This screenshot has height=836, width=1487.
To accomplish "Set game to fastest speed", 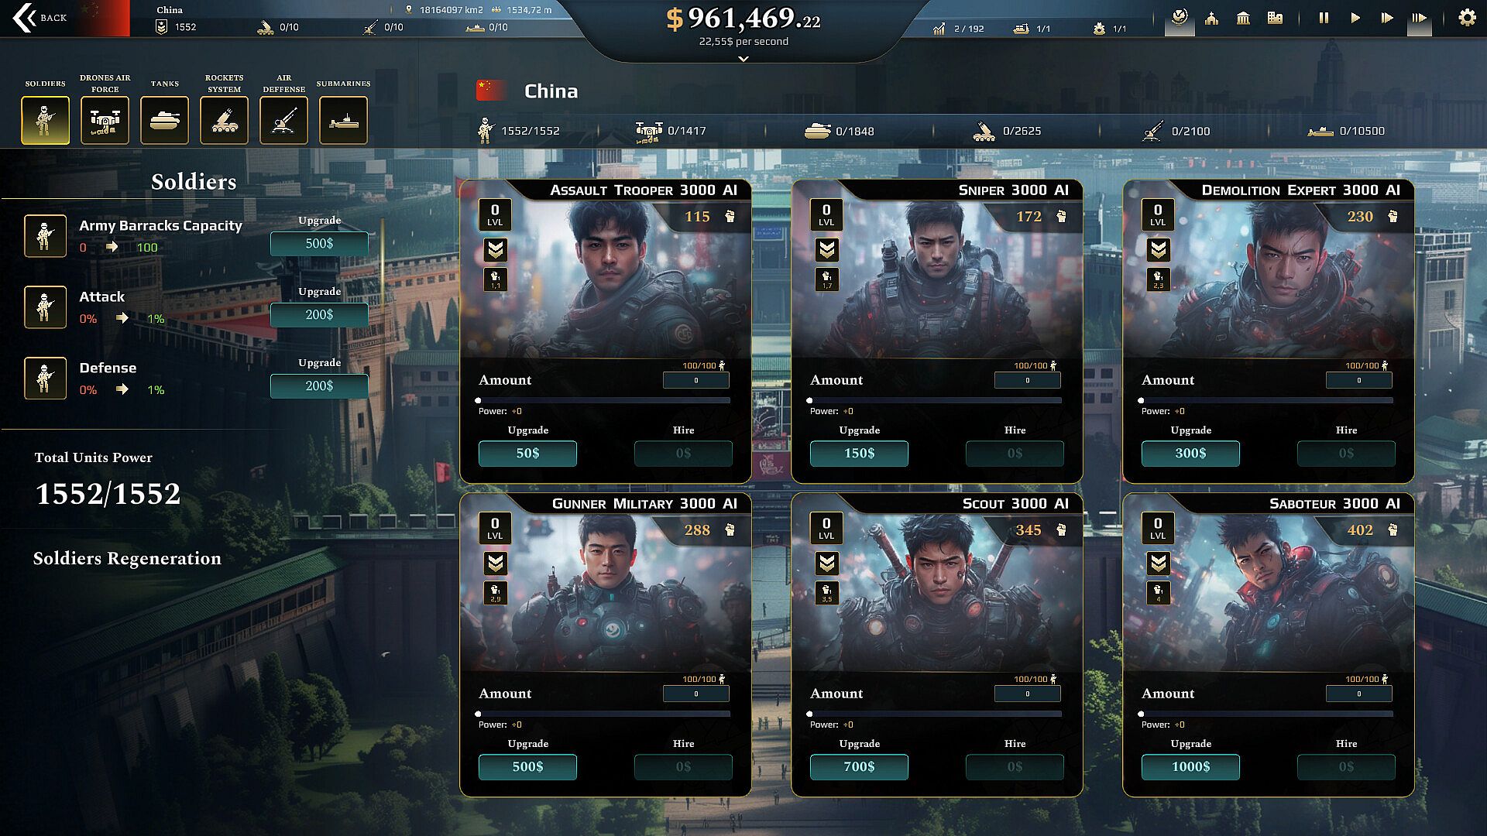I will [x=1419, y=18].
